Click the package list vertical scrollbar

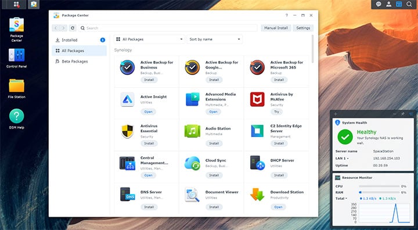(x=313, y=49)
